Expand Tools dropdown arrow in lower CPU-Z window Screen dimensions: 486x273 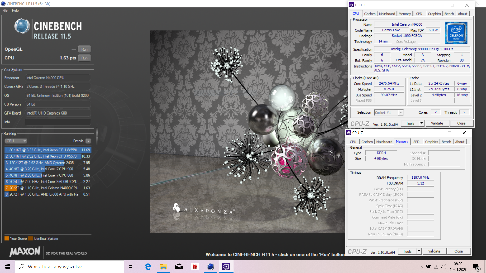419,251
